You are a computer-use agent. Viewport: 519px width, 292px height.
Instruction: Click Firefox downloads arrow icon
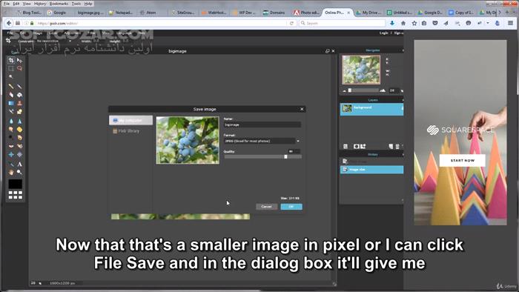pos(392,23)
